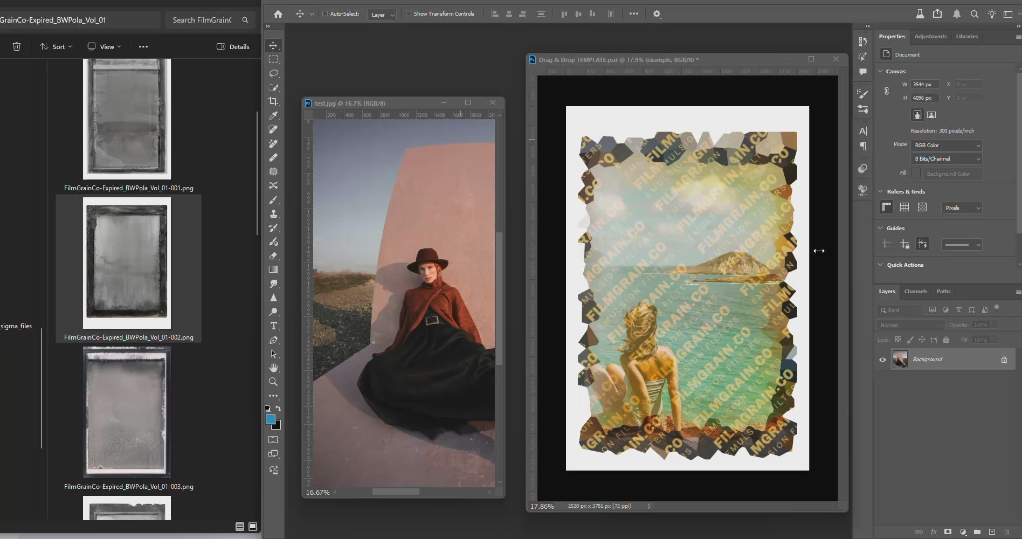Open the RGB Color mode dropdown
Image resolution: width=1022 pixels, height=539 pixels.
[x=947, y=145]
